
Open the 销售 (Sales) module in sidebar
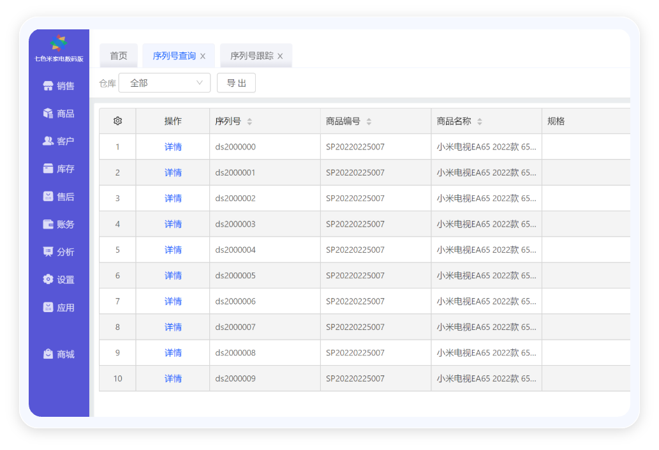click(58, 86)
